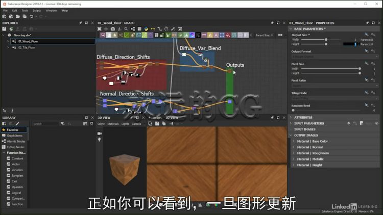Click the save all icon in the main toolbar
Viewport: 383px width, 215px height.
[x=25, y=16]
